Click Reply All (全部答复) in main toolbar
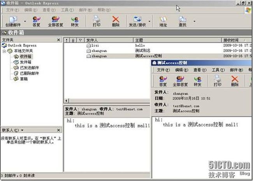Screen dimensions: 253x181 [x=55, y=21]
